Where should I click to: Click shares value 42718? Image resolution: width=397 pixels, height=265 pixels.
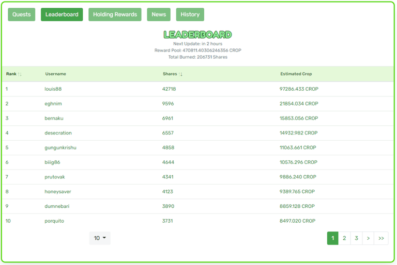click(x=169, y=89)
